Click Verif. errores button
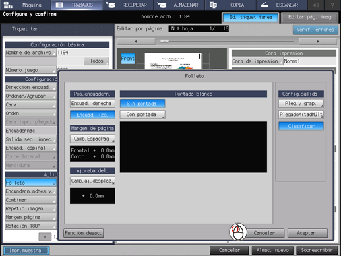 (x=315, y=30)
